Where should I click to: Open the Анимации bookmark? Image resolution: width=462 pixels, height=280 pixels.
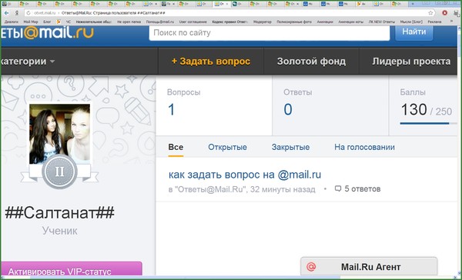coord(325,22)
